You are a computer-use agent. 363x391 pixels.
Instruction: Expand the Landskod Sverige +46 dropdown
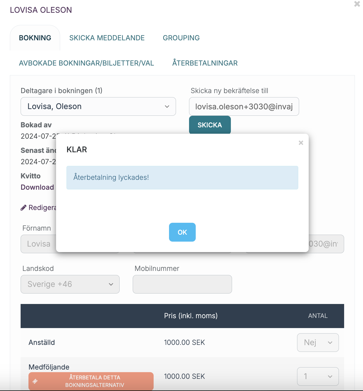click(x=70, y=284)
